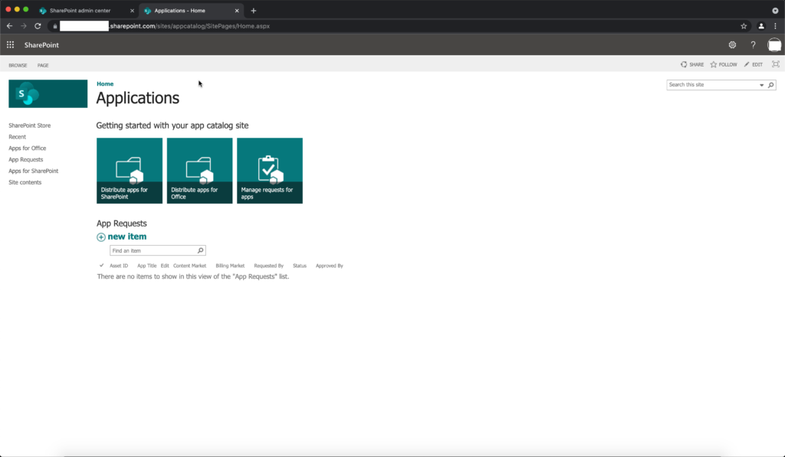Click the Edit page pencil button
785x457 pixels.
753,64
